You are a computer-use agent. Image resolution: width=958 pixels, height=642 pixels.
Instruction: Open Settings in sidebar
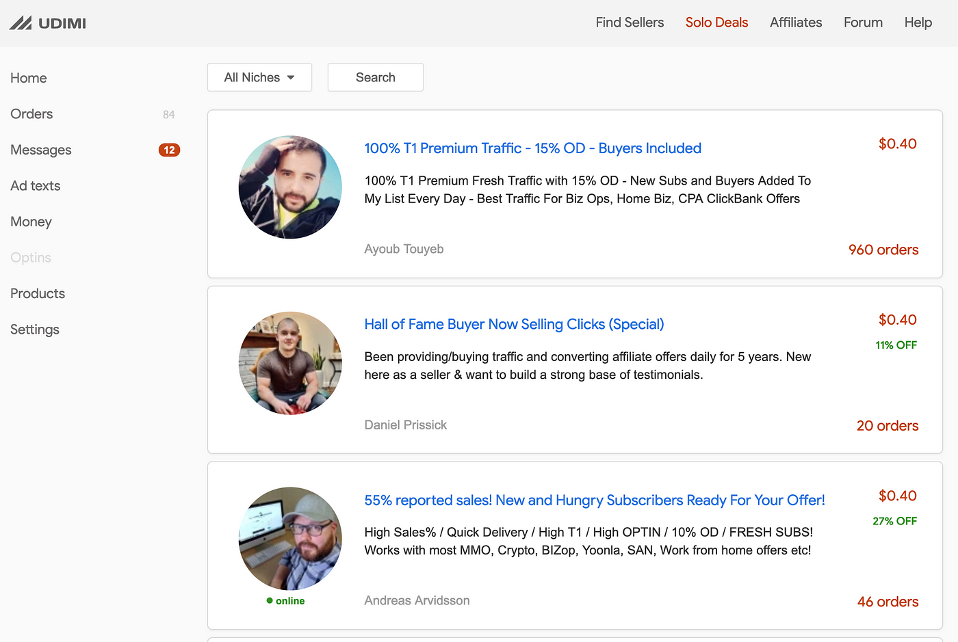pyautogui.click(x=35, y=330)
